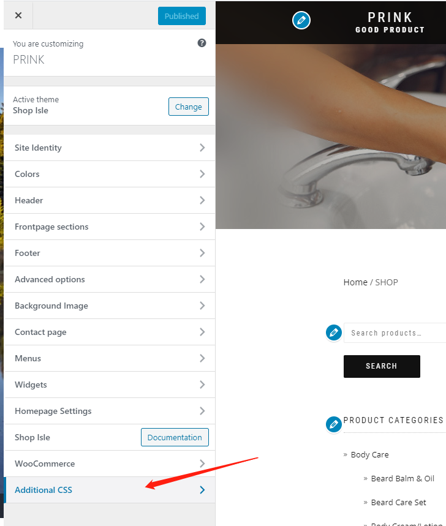The width and height of the screenshot is (446, 526).
Task: Click the pencil edit icon beside Product Categories
Action: coord(333,425)
